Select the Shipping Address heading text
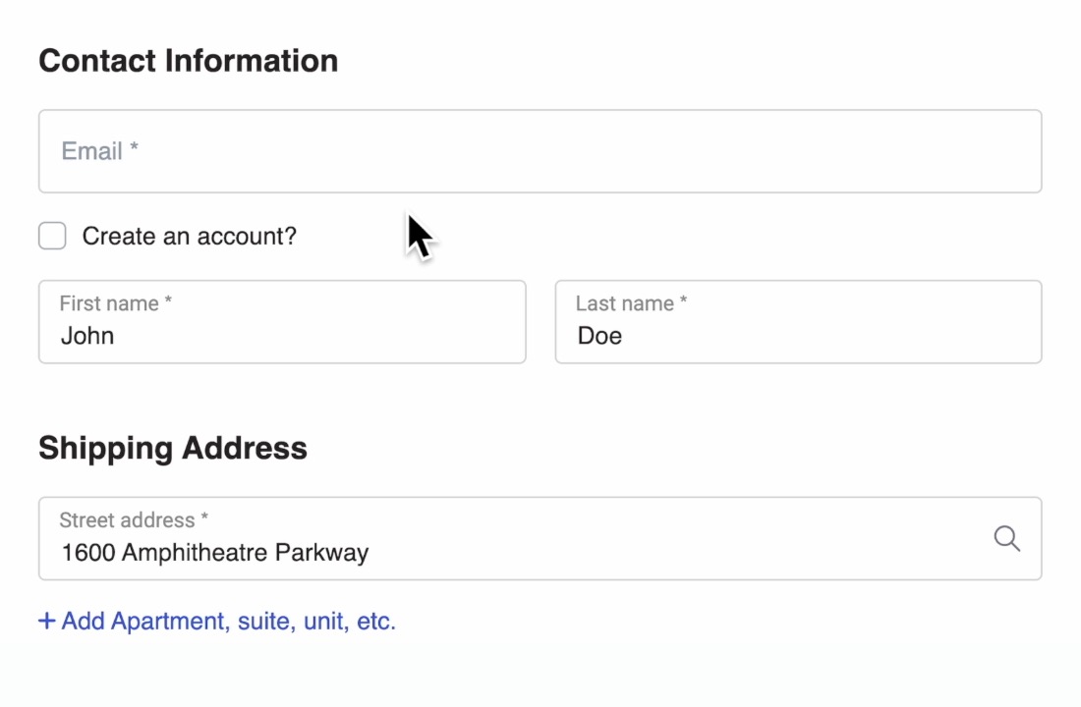This screenshot has width=1081, height=707. click(173, 449)
